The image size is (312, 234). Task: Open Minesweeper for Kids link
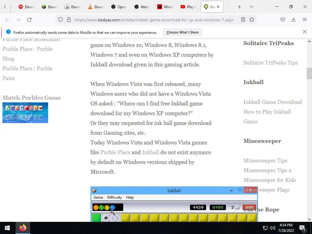(x=270, y=180)
